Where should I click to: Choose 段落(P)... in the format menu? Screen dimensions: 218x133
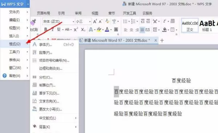click(54, 53)
